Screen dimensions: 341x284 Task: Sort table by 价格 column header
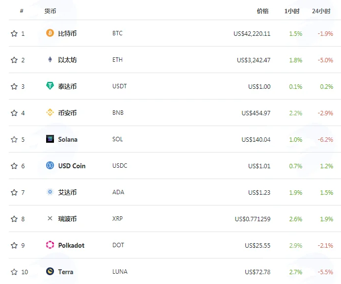[262, 11]
